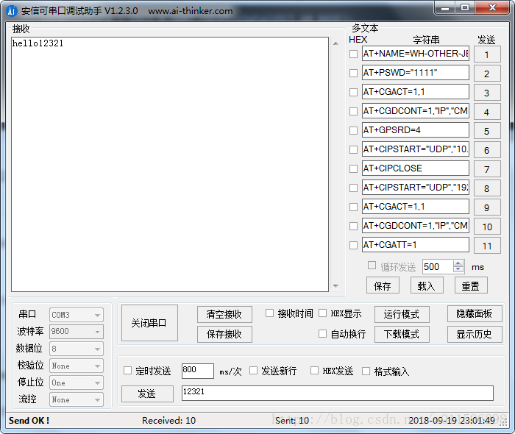This screenshot has width=515, height=434.
Task: Click the AT+PSWD="1111" string field
Action: pos(416,73)
